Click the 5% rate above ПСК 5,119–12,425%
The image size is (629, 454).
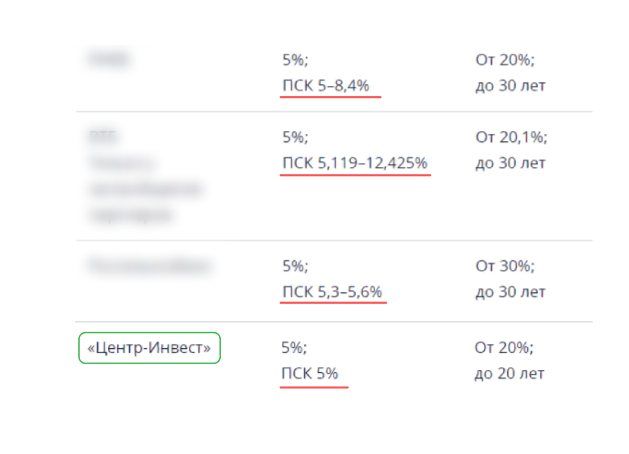(x=295, y=137)
